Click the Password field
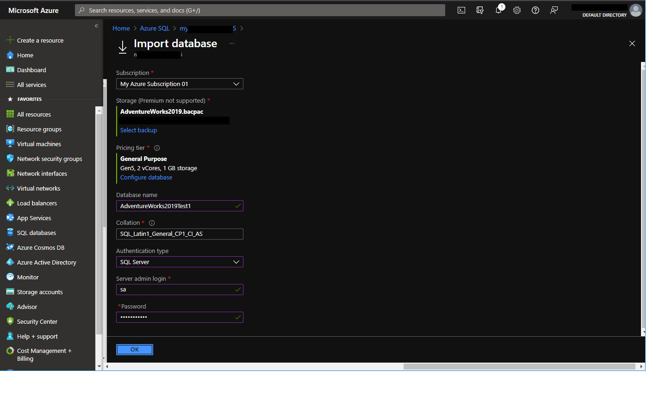647x407 pixels. (180, 317)
